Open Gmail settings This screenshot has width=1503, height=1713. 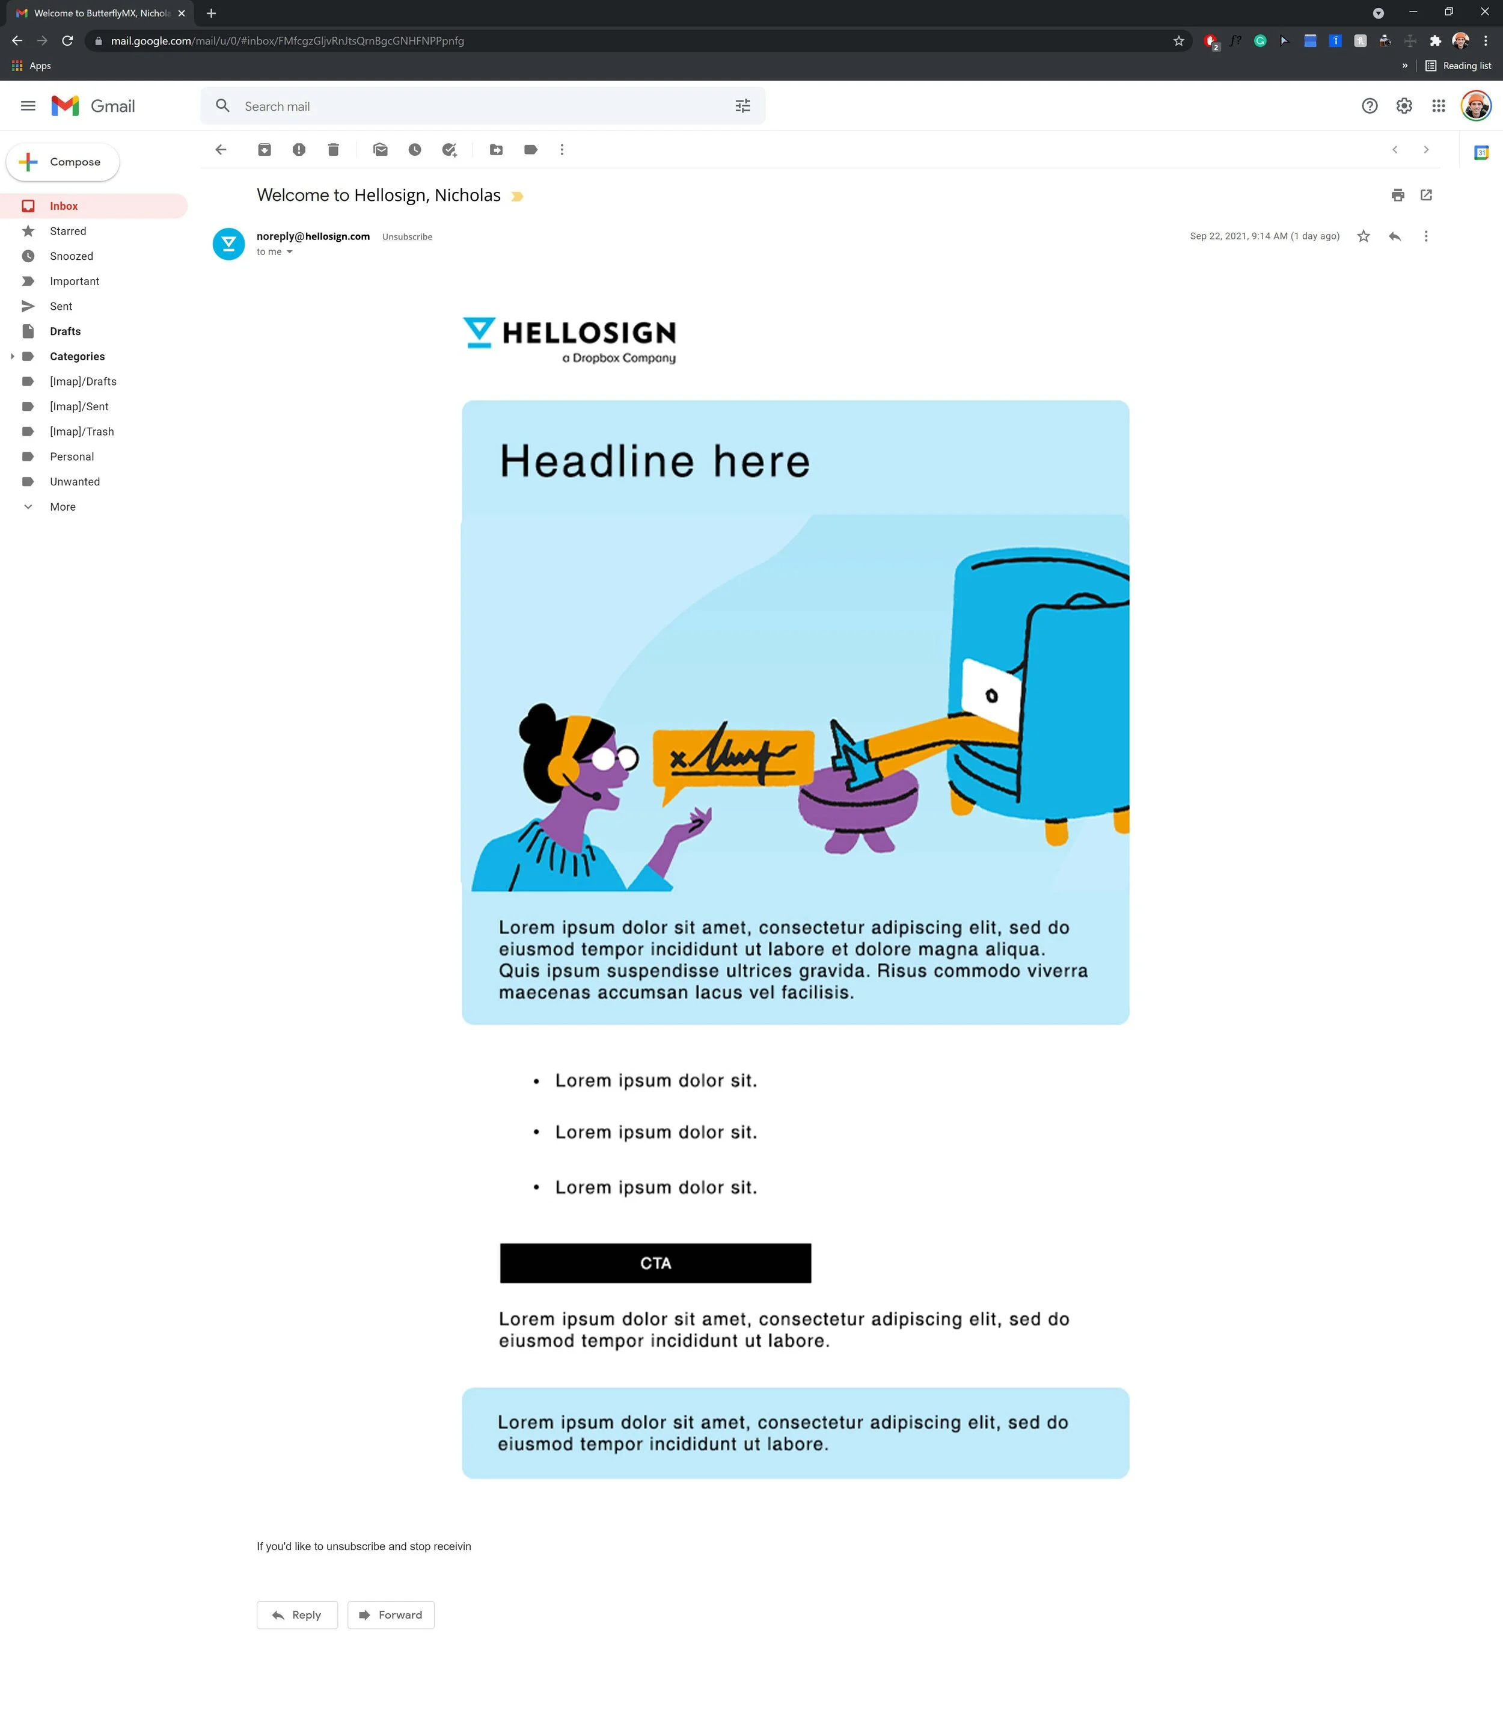click(1404, 106)
